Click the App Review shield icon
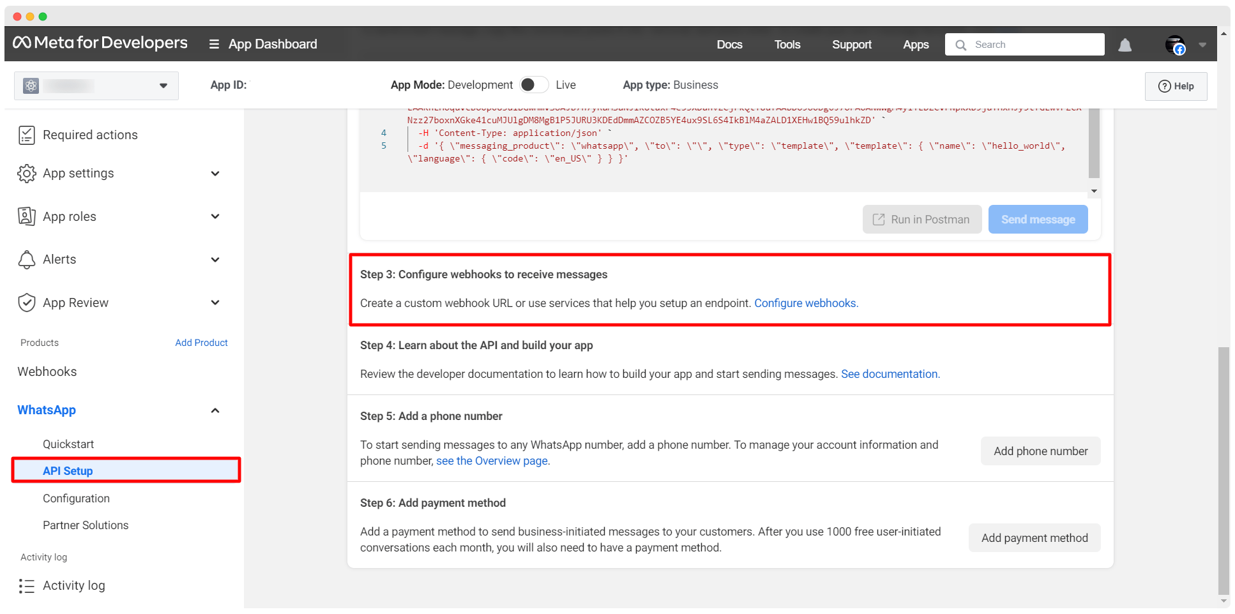This screenshot has height=614, width=1235. pos(26,303)
